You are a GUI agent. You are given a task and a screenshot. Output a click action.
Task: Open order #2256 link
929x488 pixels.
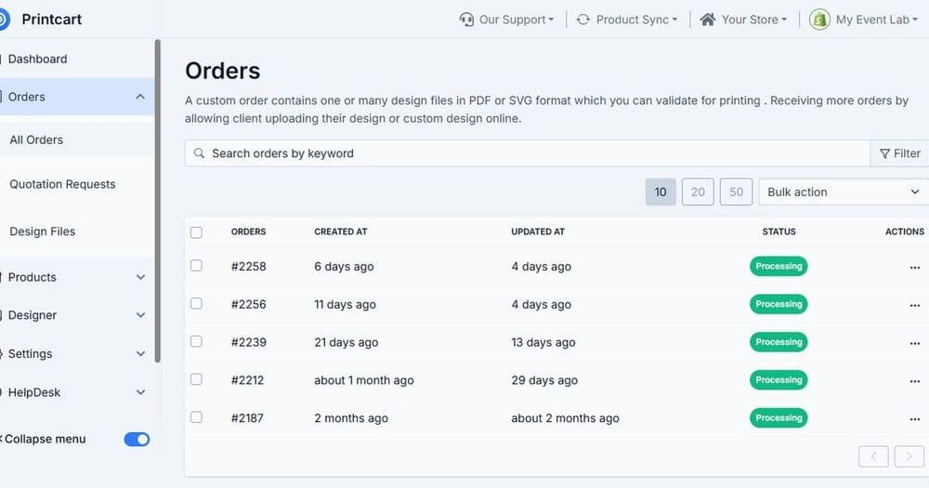point(248,305)
